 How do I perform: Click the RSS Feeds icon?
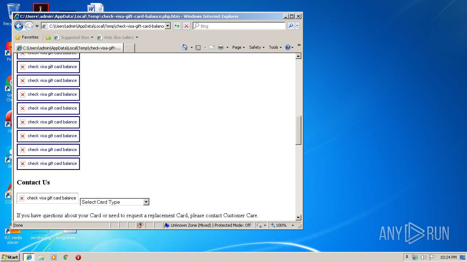(198, 47)
